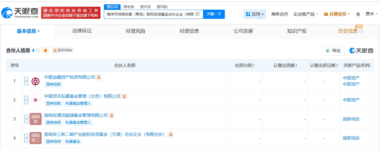Switch to the 法律诉讼 tab
Image resolution: width=380 pixels, height=150 pixels.
click(x=82, y=31)
